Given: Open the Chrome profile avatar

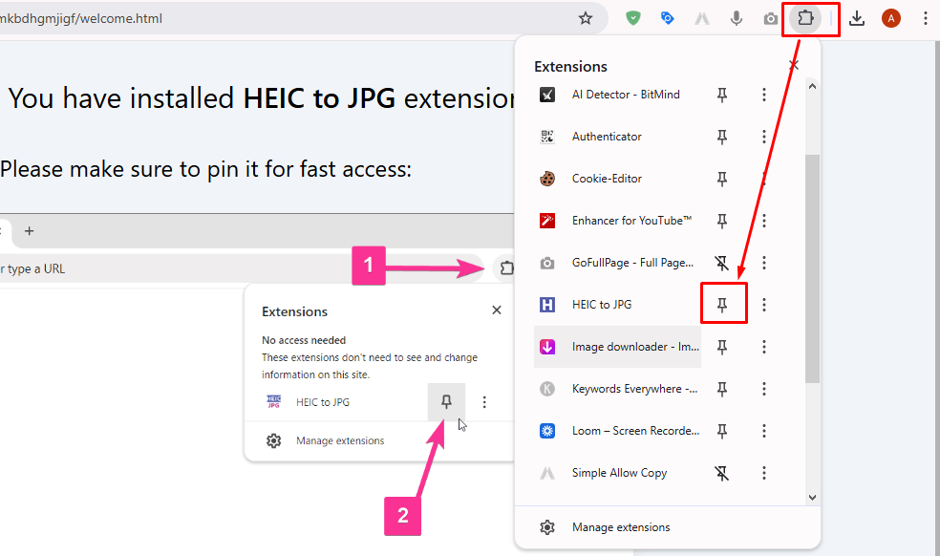Looking at the screenshot, I should [x=890, y=18].
